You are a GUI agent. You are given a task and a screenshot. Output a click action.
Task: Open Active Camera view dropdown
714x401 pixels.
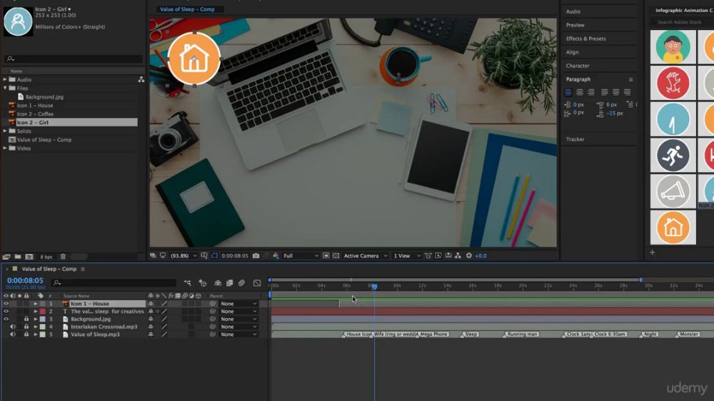pos(365,256)
